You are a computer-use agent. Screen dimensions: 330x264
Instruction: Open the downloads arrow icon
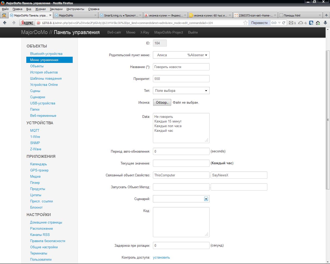pos(325,23)
